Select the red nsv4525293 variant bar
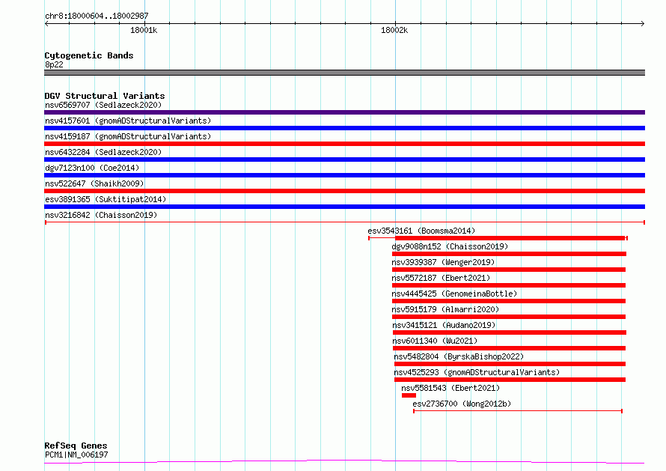The height and width of the screenshot is (471, 666). 510,380
